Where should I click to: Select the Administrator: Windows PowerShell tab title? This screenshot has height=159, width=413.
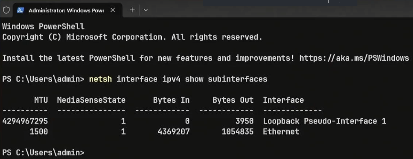[66, 11]
